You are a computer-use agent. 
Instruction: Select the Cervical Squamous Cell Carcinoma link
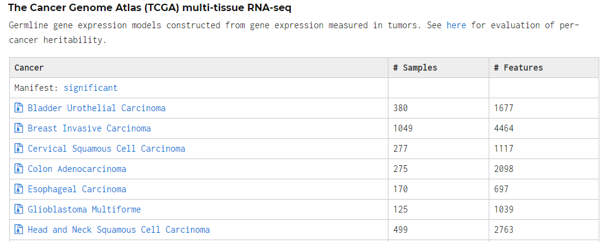(106, 149)
